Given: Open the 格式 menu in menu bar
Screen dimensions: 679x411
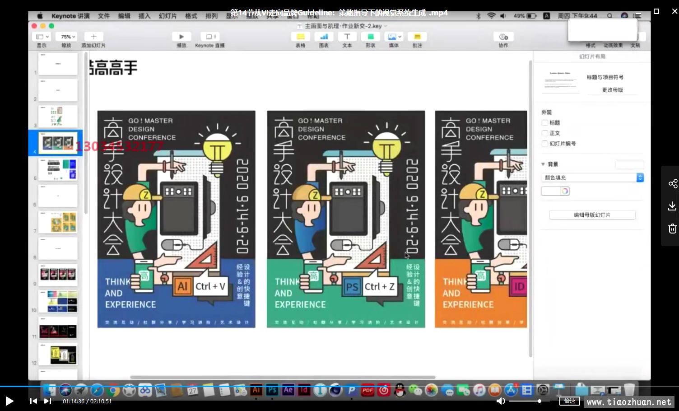Looking at the screenshot, I should coord(191,16).
